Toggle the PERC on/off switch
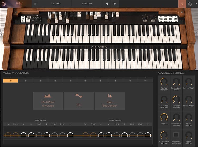 (x=161, y=19)
